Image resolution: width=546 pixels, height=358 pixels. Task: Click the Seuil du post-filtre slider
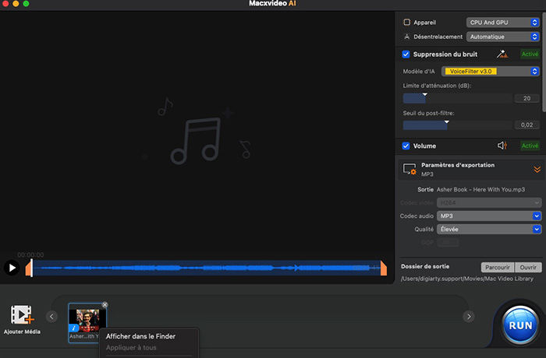[457, 125]
